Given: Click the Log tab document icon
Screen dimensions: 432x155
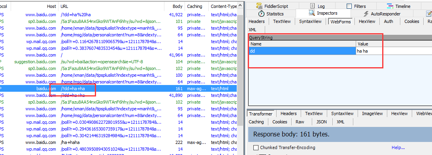Looking at the screenshot, I should click(312, 6).
